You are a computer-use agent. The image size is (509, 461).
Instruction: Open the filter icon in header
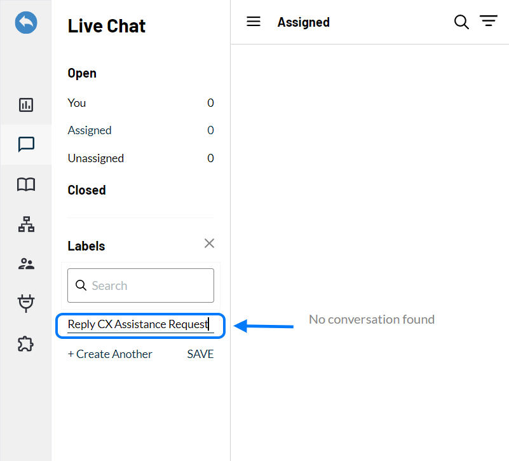pos(489,21)
